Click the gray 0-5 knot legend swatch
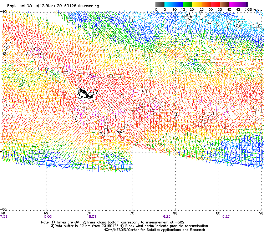This screenshot has width=264, height=232. tap(160, 4)
